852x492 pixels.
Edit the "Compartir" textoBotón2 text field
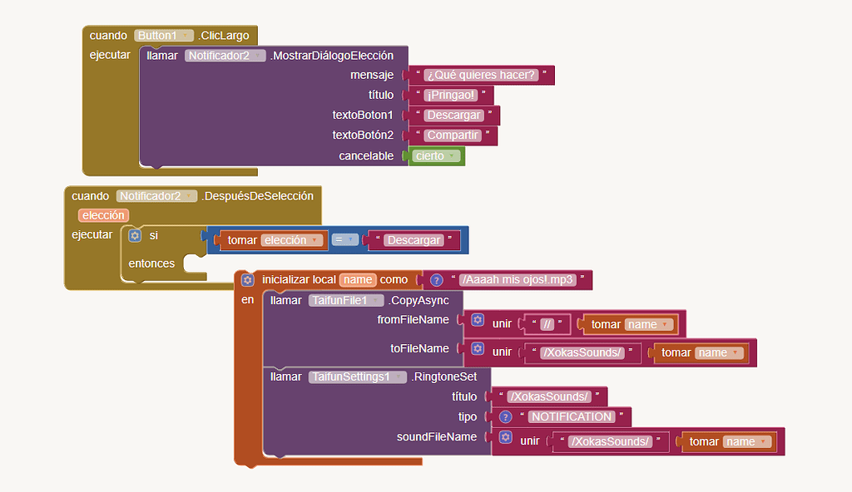tap(453, 135)
